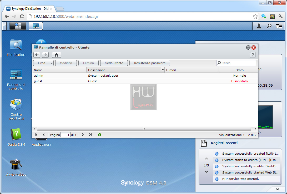Open the help question mark button
The image size is (287, 194).
point(253,55)
